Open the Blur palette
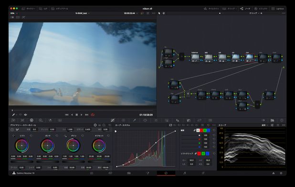295x187 pixels. pyautogui.click(x=178, y=120)
